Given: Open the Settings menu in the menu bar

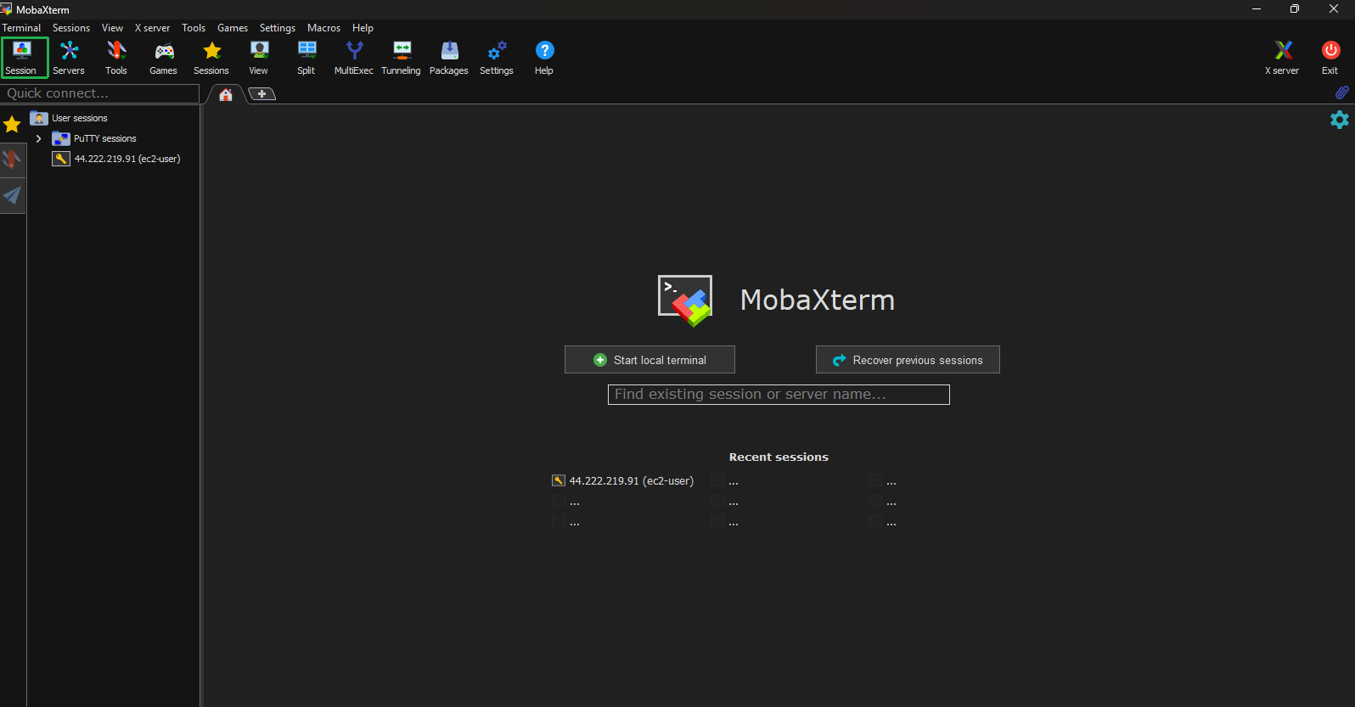Looking at the screenshot, I should (278, 28).
